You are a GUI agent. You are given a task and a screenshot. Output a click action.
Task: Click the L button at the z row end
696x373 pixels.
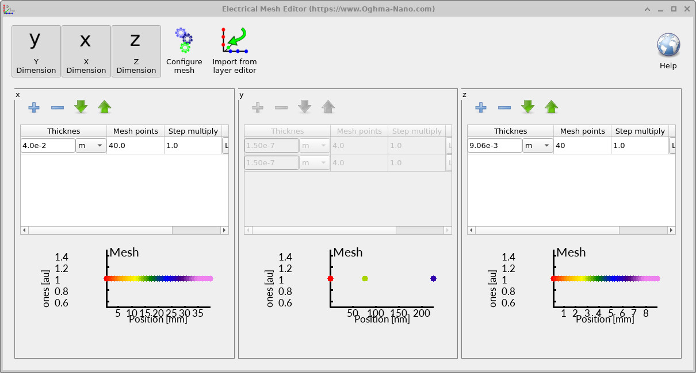[673, 145]
